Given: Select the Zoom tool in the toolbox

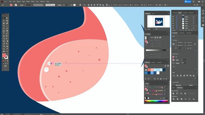Looking at the screenshot, I should [x=7, y=51].
